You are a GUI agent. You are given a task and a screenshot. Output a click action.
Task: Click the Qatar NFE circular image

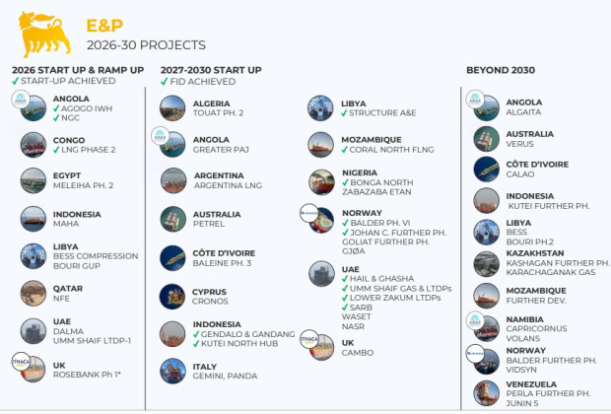[x=33, y=292]
